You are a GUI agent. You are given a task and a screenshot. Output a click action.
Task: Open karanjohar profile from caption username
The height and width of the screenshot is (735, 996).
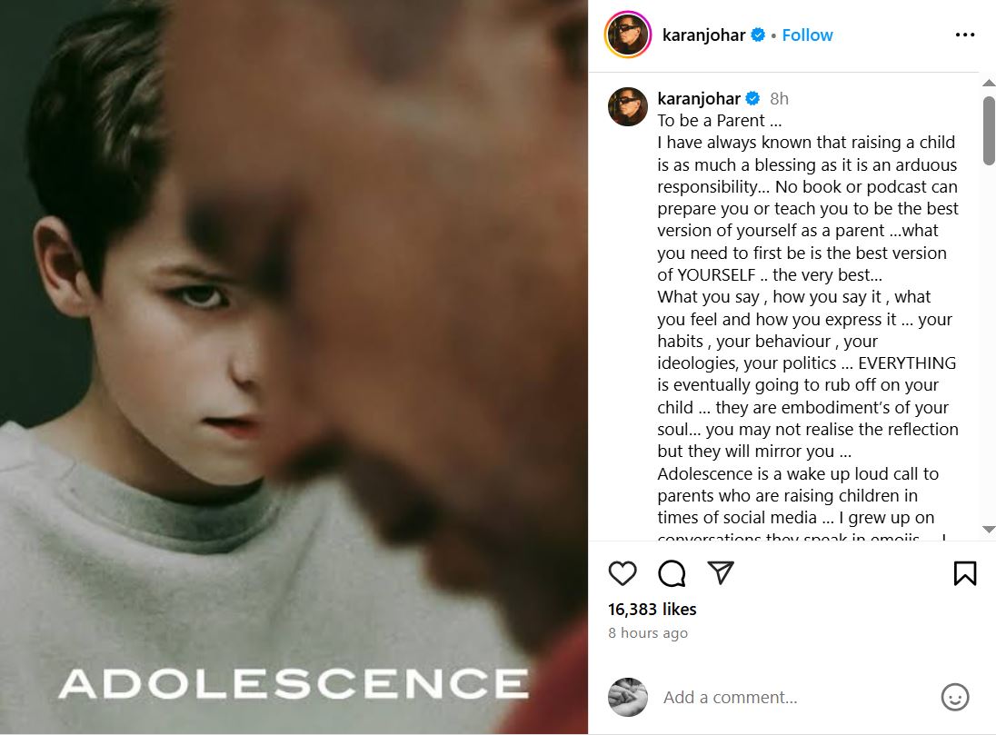click(x=698, y=98)
